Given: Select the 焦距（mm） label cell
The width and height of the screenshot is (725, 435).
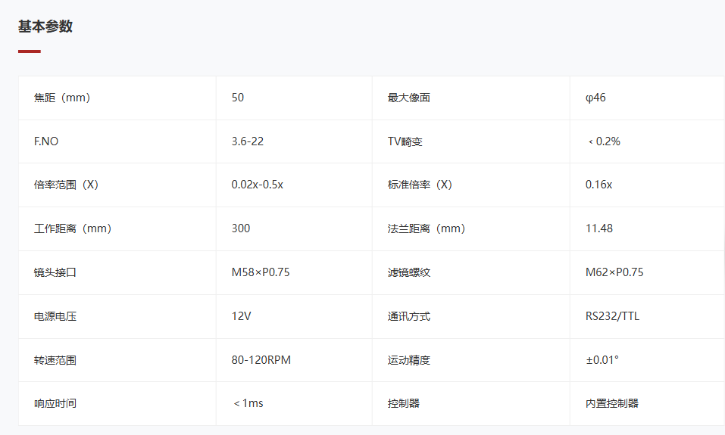Looking at the screenshot, I should coord(117,98).
